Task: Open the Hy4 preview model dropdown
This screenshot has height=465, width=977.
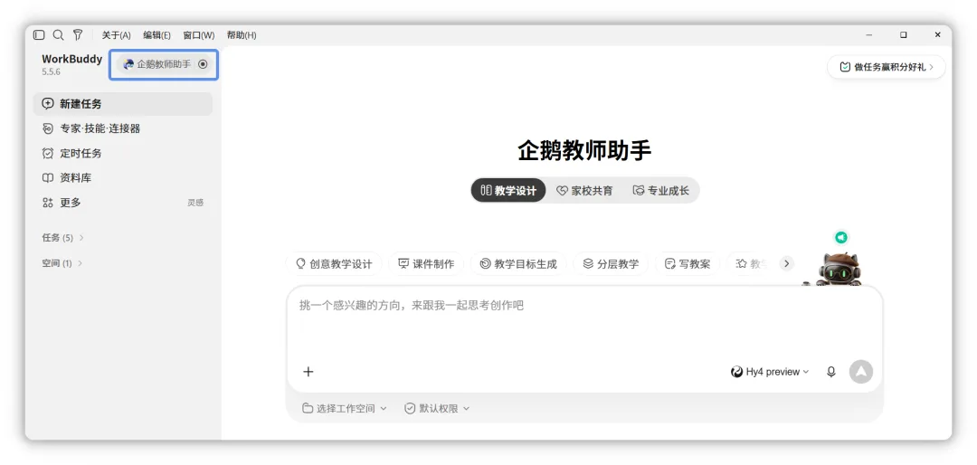Action: click(770, 372)
